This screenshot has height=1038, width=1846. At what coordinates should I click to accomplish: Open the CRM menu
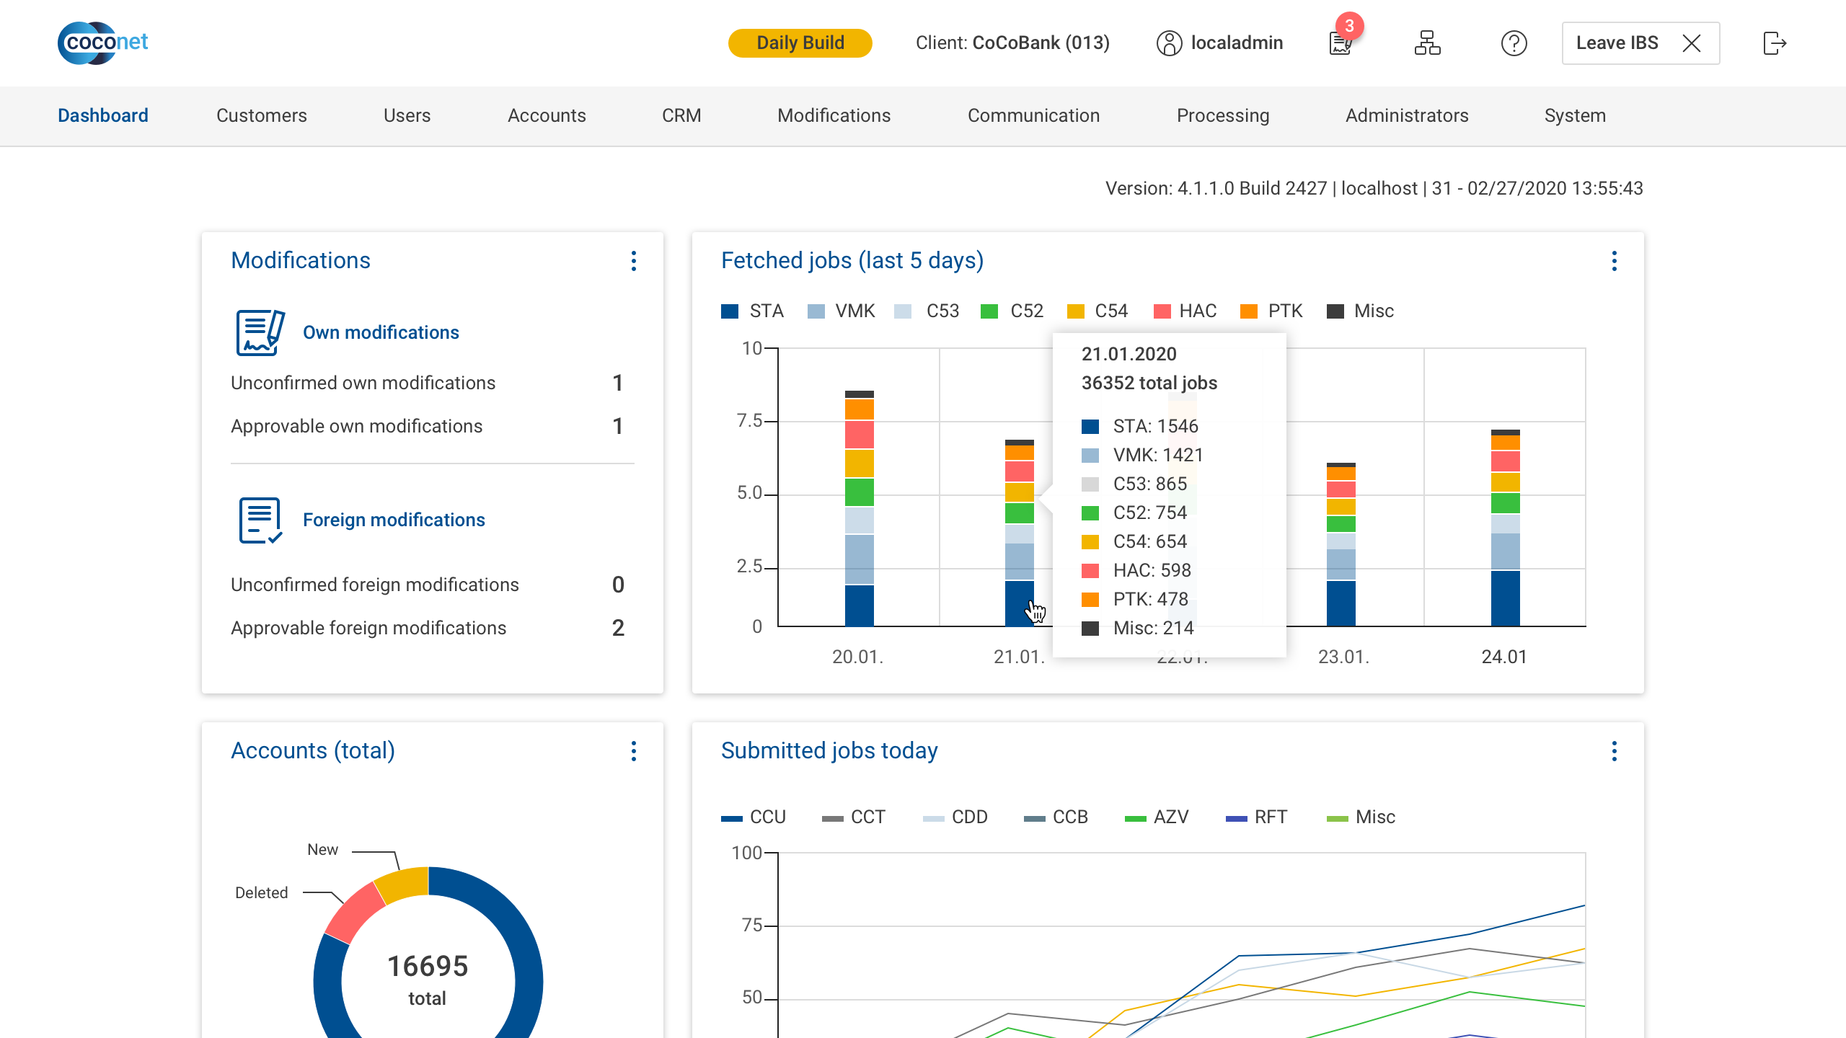pos(681,115)
